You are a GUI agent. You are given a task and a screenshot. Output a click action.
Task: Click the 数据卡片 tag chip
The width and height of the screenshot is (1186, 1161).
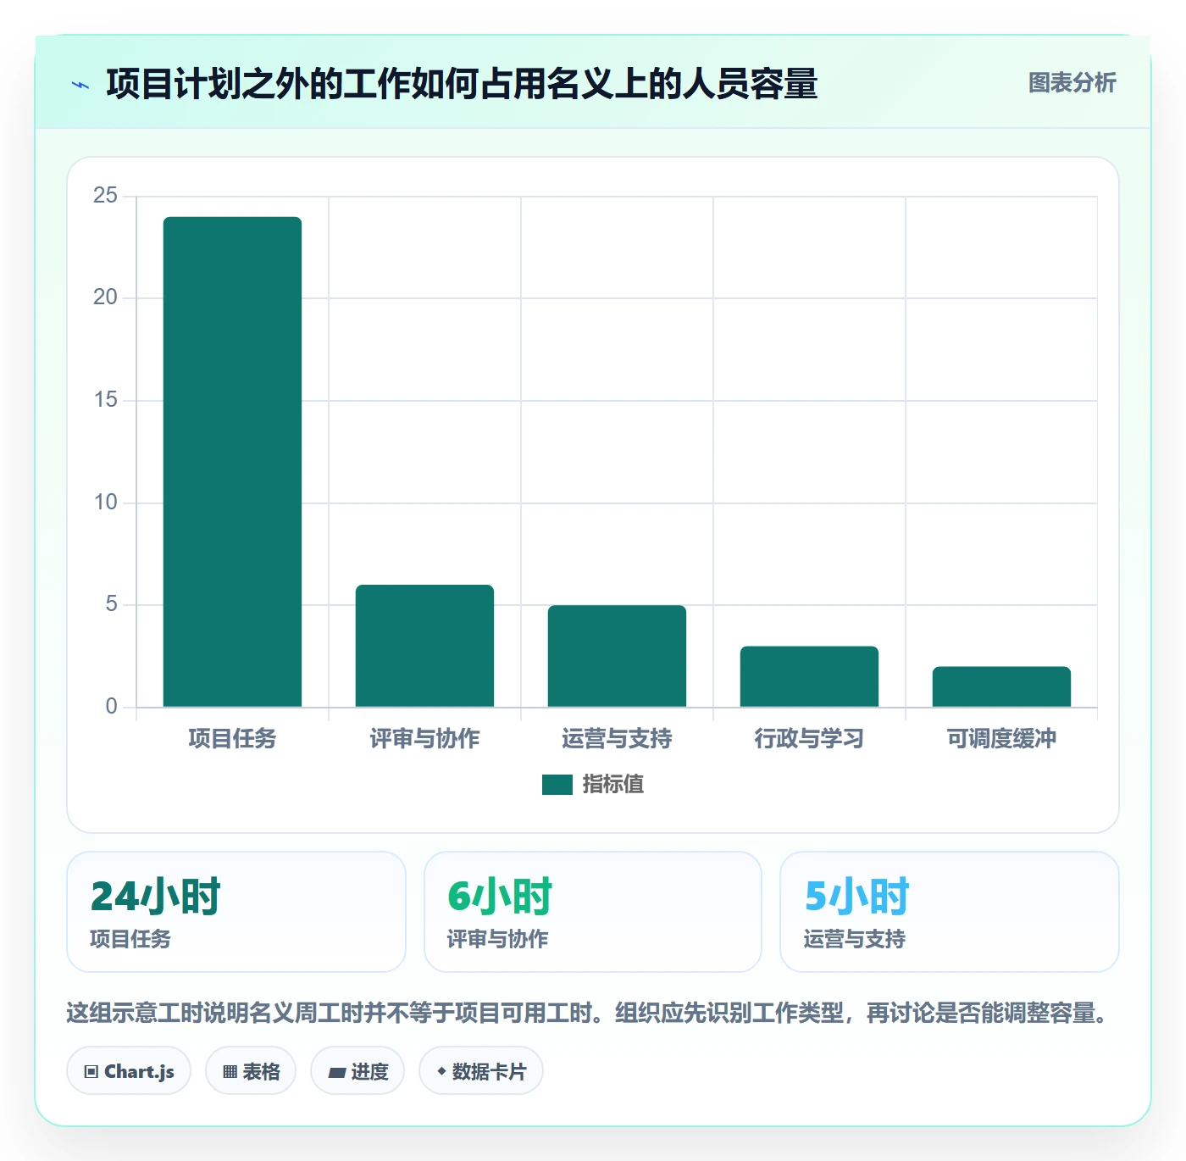481,1071
